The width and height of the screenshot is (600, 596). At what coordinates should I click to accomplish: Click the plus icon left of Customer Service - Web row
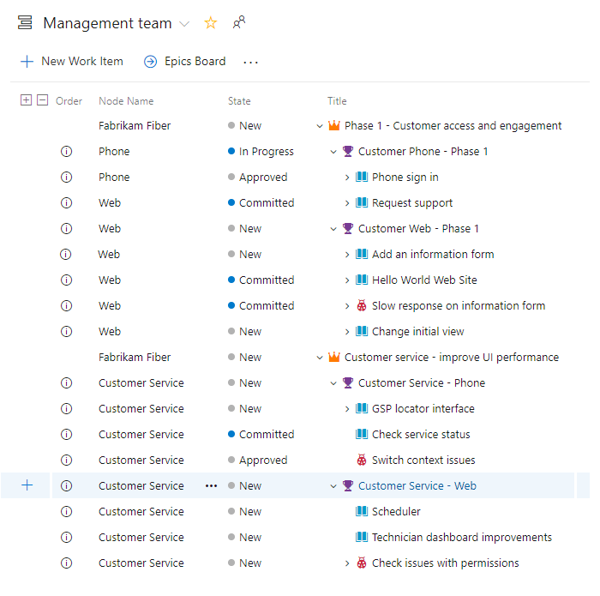point(27,485)
